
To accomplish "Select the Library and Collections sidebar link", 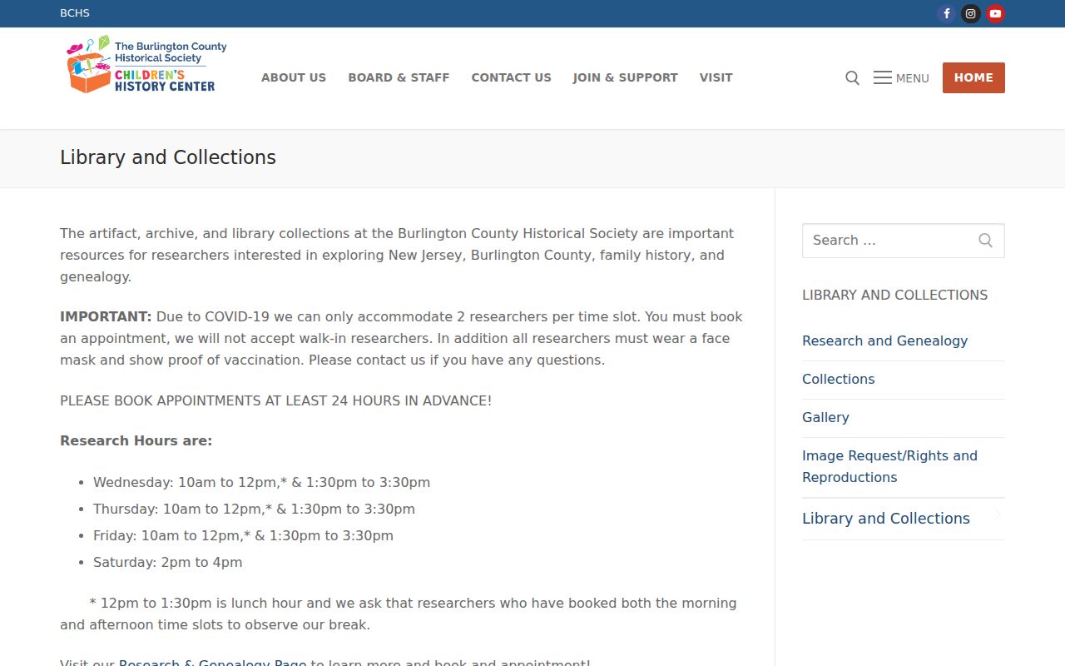I will tap(886, 519).
